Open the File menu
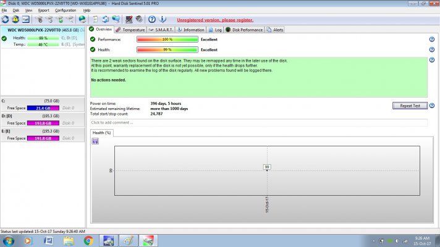The image size is (440, 247). coord(4,10)
